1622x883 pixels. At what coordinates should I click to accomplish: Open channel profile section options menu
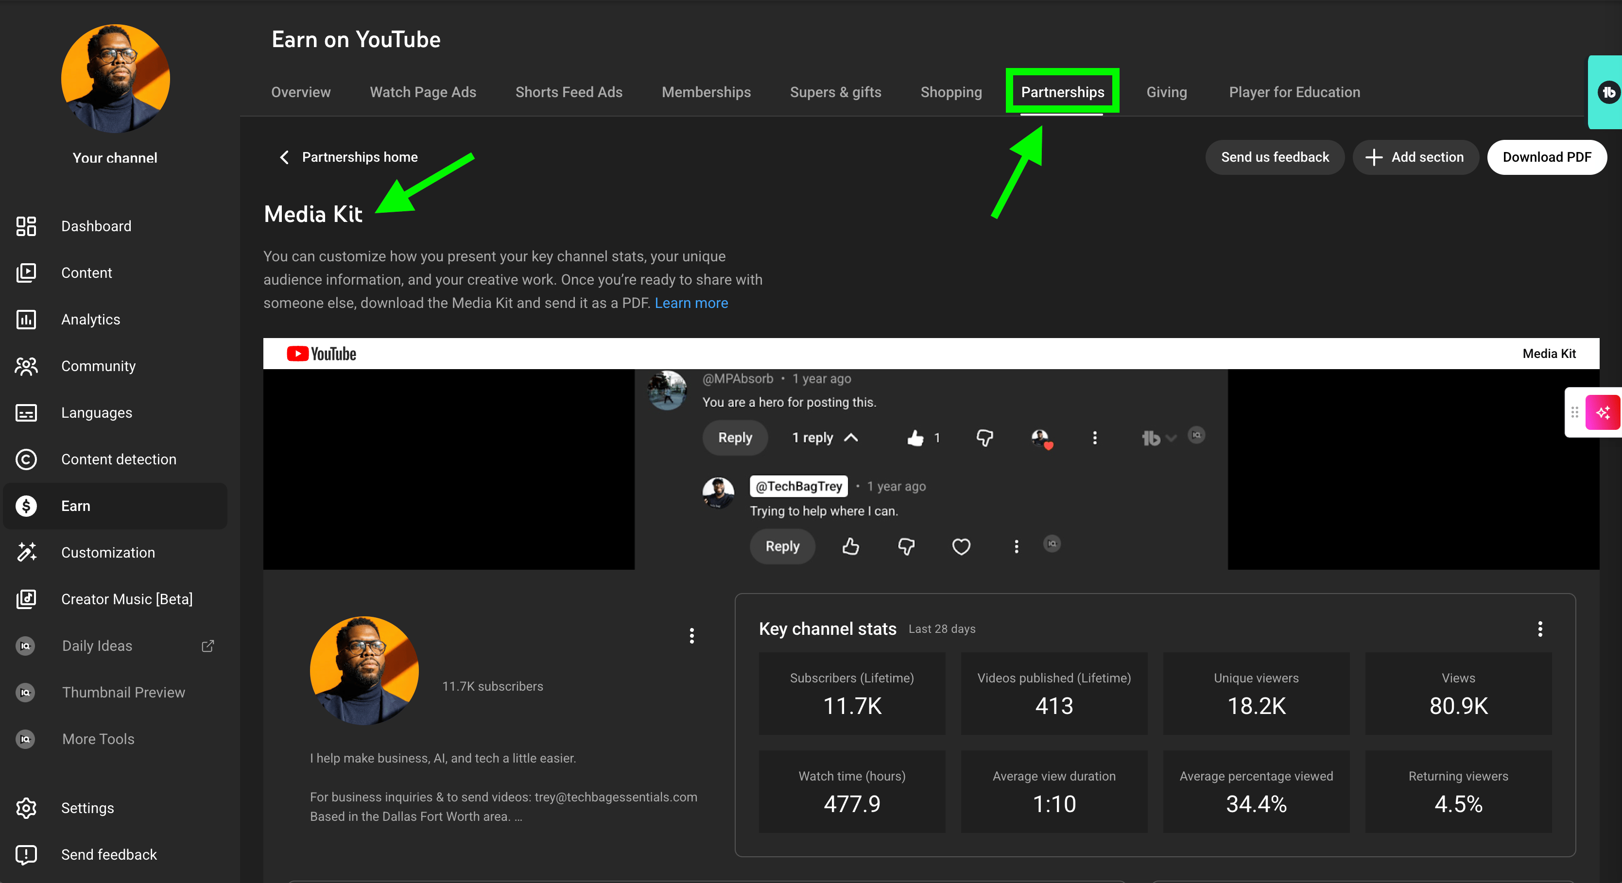[x=691, y=636]
